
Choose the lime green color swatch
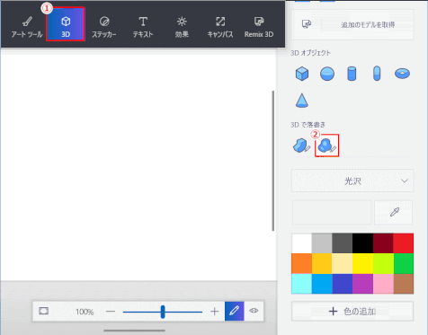(383, 263)
